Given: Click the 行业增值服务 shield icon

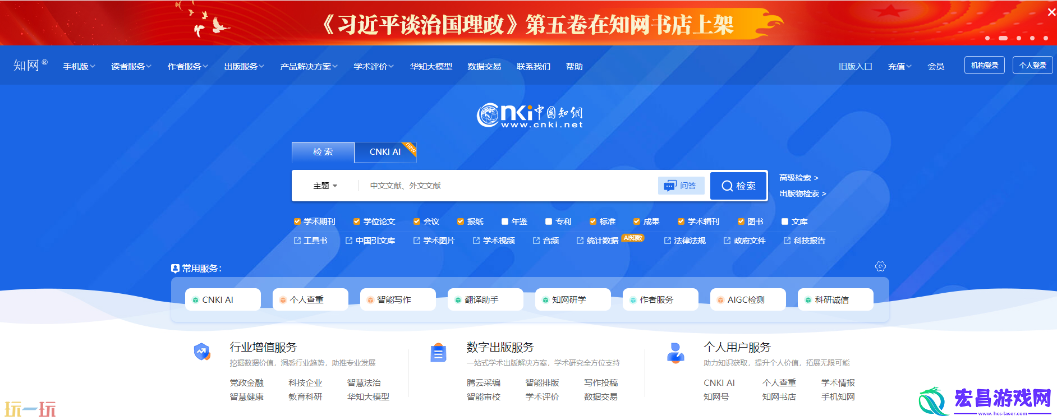Looking at the screenshot, I should [x=202, y=352].
